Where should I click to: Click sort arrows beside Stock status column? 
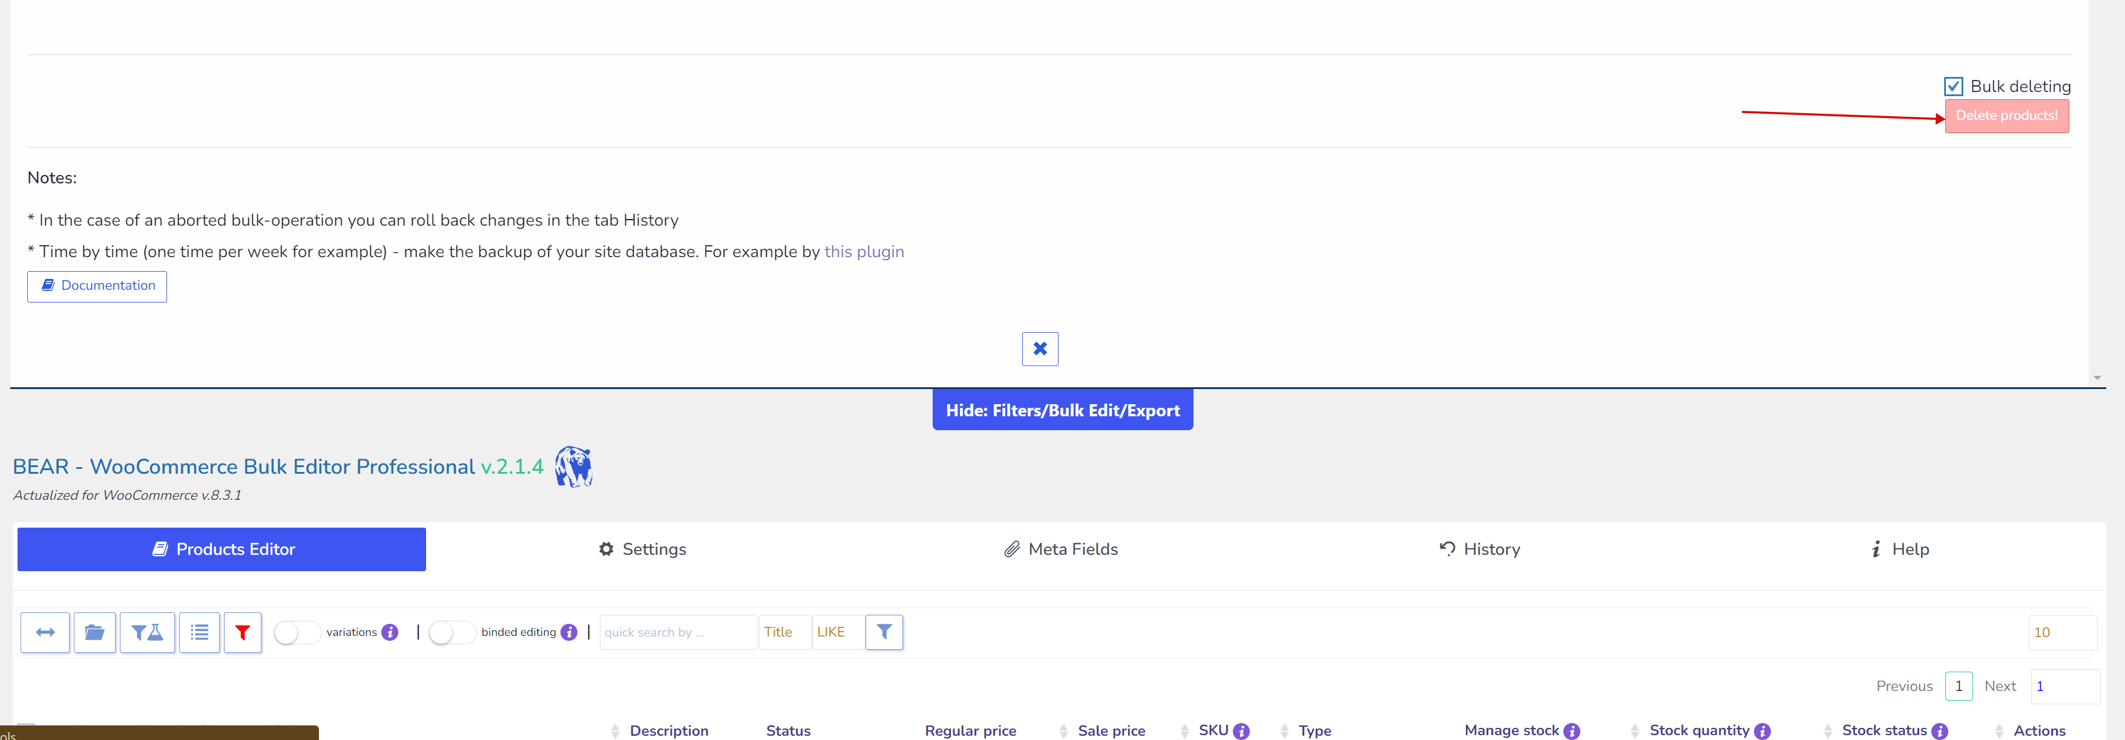pos(1829,731)
